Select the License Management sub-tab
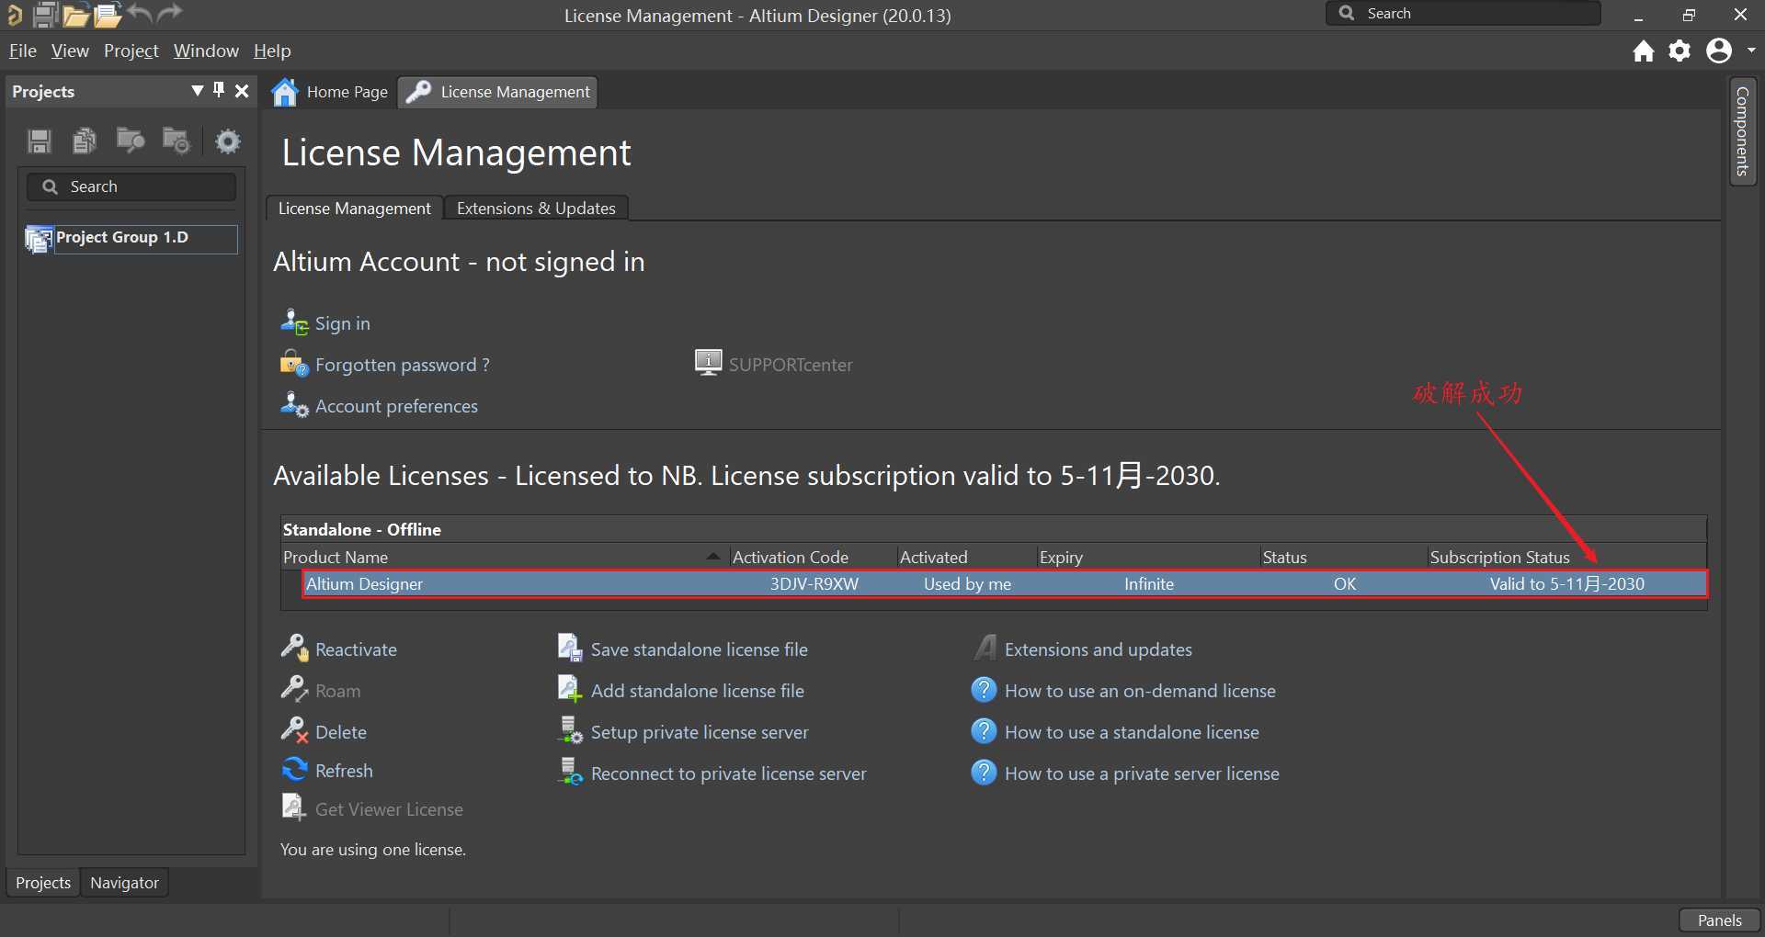The width and height of the screenshot is (1765, 937). pyautogui.click(x=354, y=209)
